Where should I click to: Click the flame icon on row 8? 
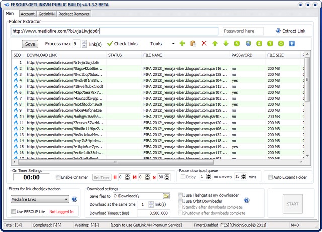pos(16,104)
